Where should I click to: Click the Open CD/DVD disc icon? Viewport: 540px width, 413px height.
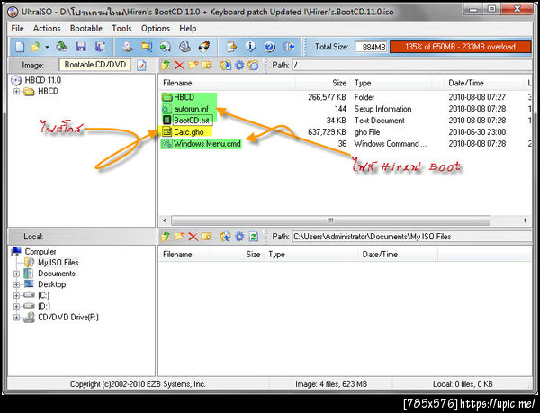point(61,47)
